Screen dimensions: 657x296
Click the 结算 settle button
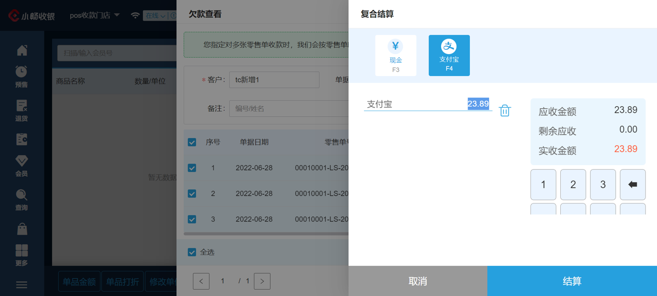(x=572, y=281)
